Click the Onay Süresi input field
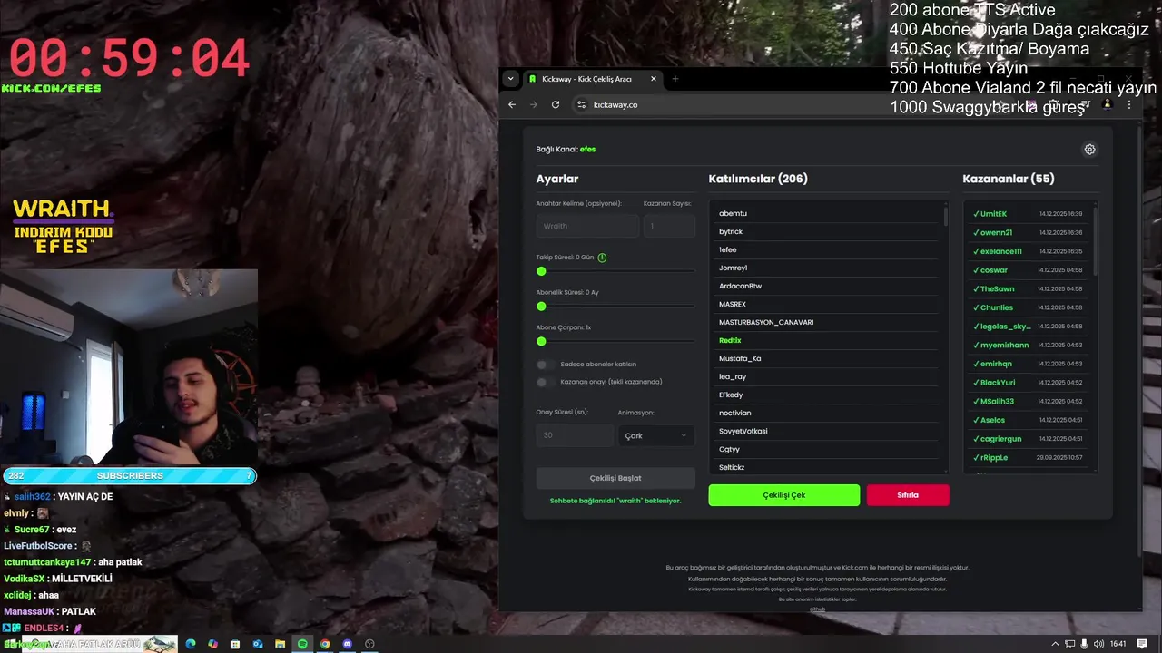The image size is (1162, 653). 575,435
